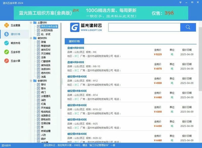Click the document icon beside 管材
Screen dimensions: 202x148
pos(38,84)
